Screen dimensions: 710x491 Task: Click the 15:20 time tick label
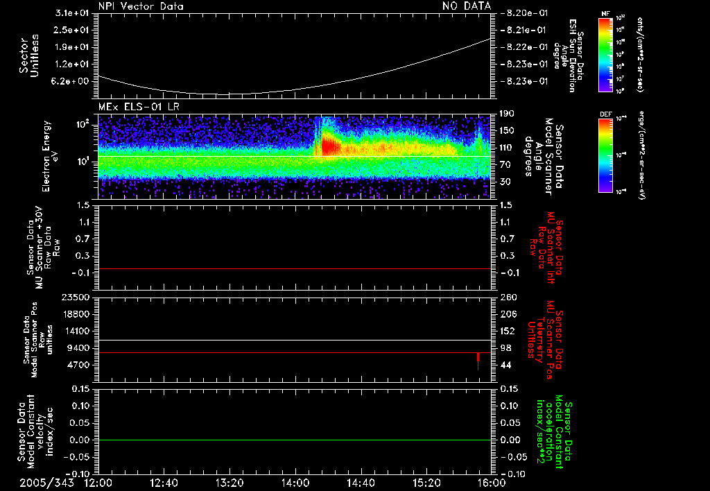[x=426, y=483]
